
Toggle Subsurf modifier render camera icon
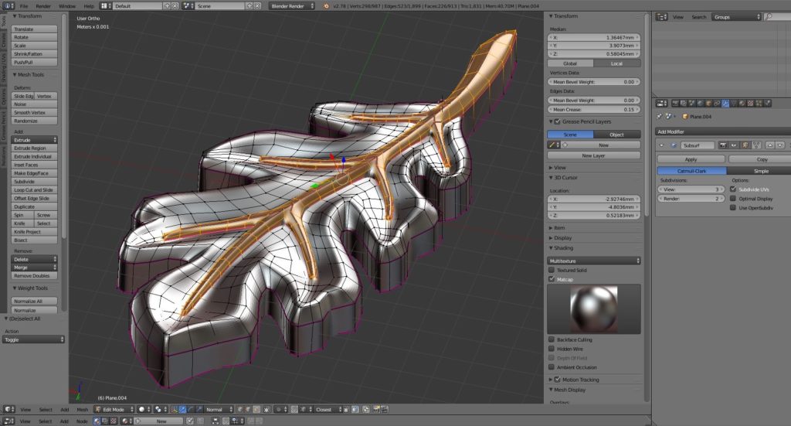[723, 145]
